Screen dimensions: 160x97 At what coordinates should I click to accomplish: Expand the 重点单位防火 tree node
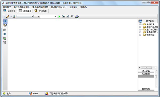pos(140,32)
